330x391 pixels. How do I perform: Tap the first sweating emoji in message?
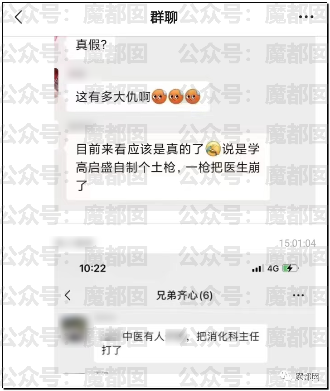tap(159, 96)
